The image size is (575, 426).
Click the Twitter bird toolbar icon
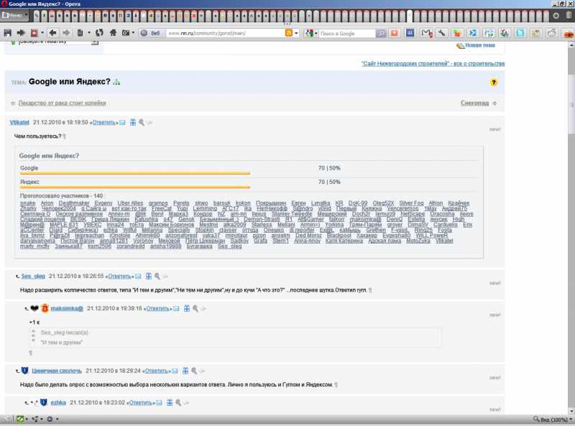(520, 33)
